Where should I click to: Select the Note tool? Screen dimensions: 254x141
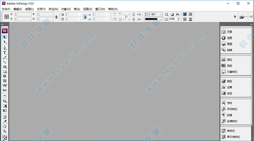5,117
